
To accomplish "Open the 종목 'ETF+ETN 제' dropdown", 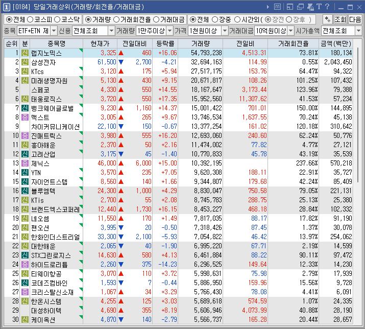I will click(x=54, y=31).
